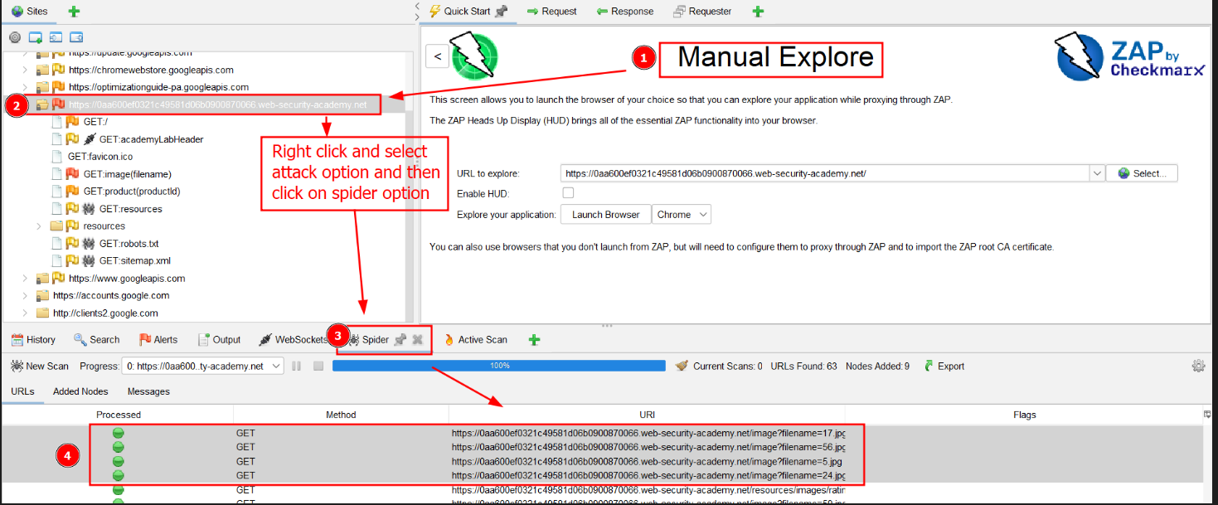Export the spider results
Viewport: 1218px width, 505px height.
[x=944, y=366]
